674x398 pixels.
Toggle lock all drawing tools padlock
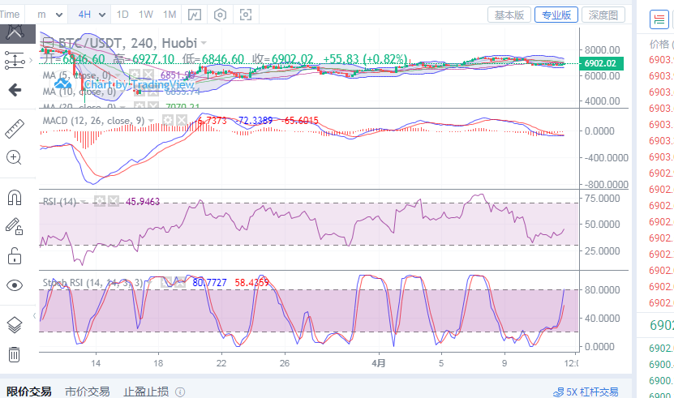[15, 255]
